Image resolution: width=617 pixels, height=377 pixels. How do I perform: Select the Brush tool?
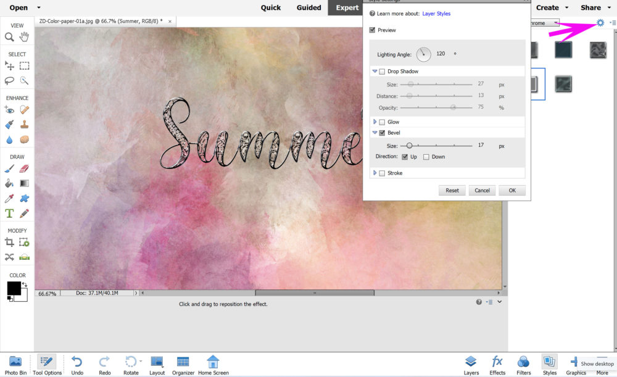(x=9, y=169)
